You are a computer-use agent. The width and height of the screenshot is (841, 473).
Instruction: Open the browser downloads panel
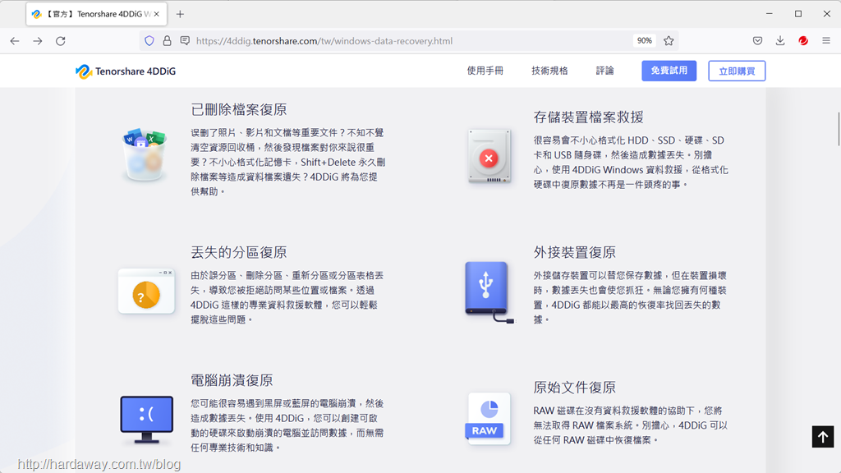point(780,41)
